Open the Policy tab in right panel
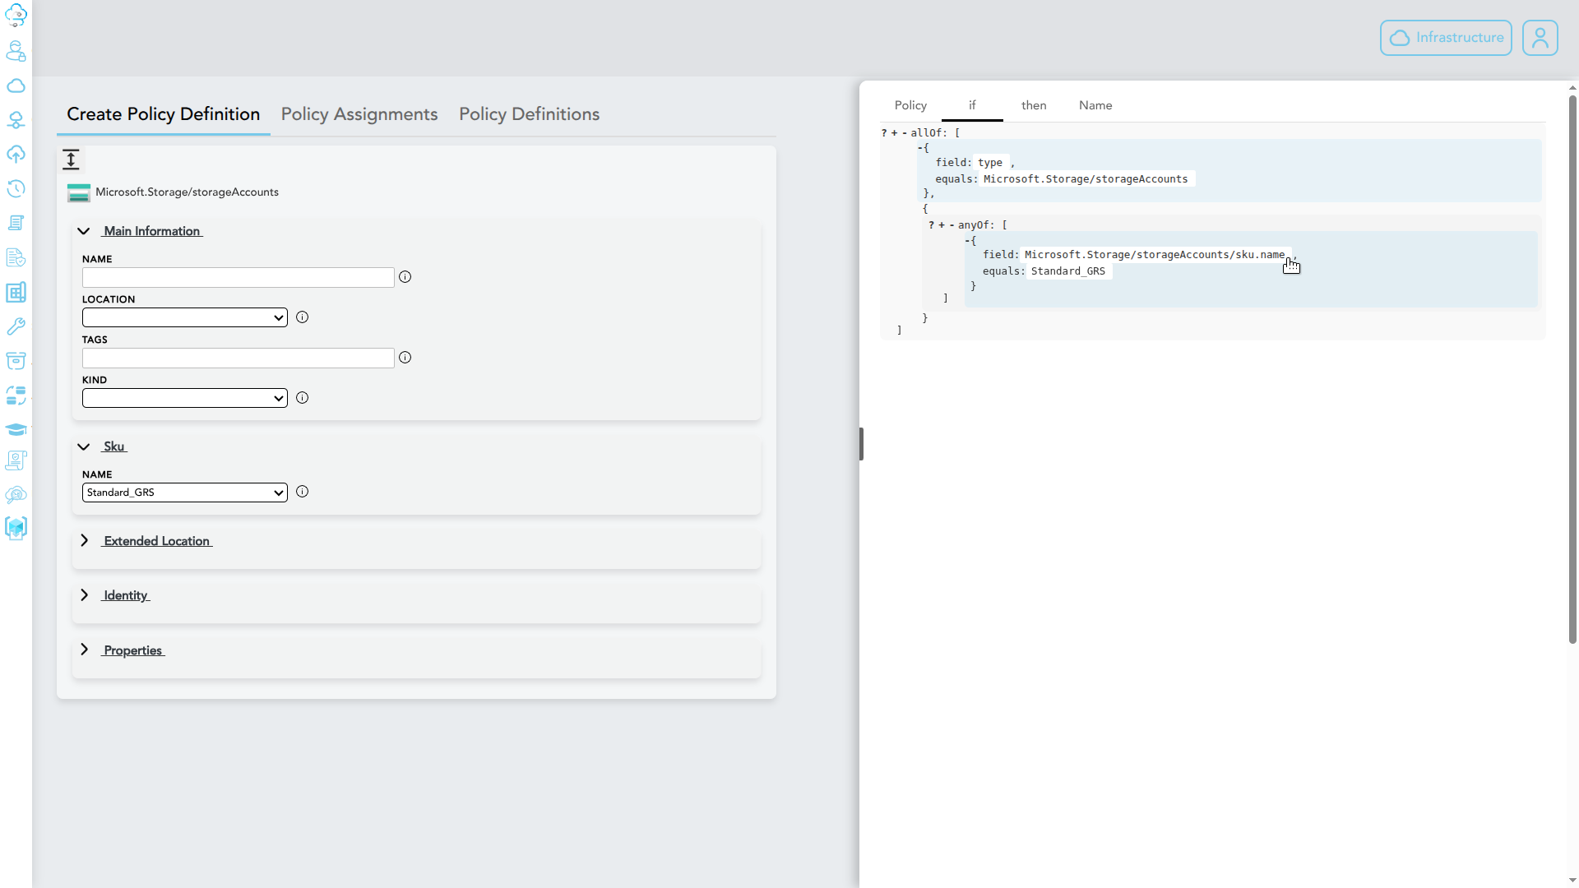The image size is (1579, 888). (910, 105)
